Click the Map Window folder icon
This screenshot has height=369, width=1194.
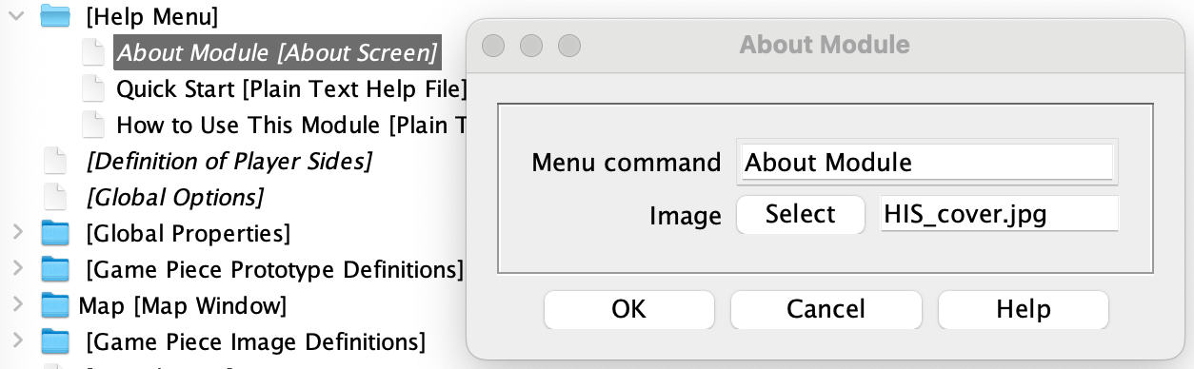[56, 305]
